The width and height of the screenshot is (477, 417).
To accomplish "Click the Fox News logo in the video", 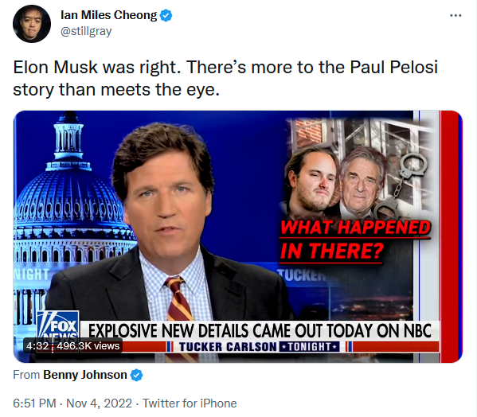I will click(x=58, y=325).
